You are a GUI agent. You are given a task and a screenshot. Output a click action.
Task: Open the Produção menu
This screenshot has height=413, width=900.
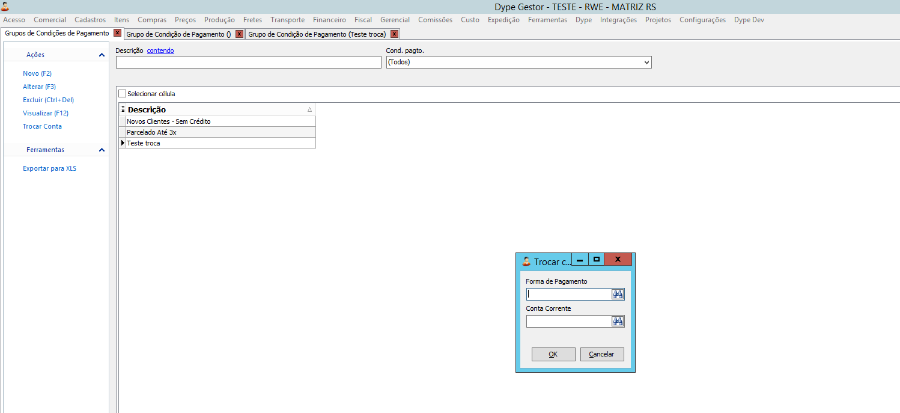coord(219,20)
